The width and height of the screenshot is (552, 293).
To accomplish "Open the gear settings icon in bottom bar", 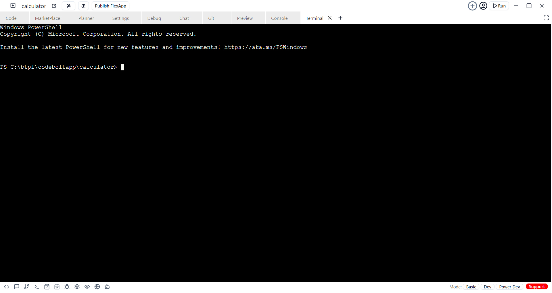I will click(77, 287).
